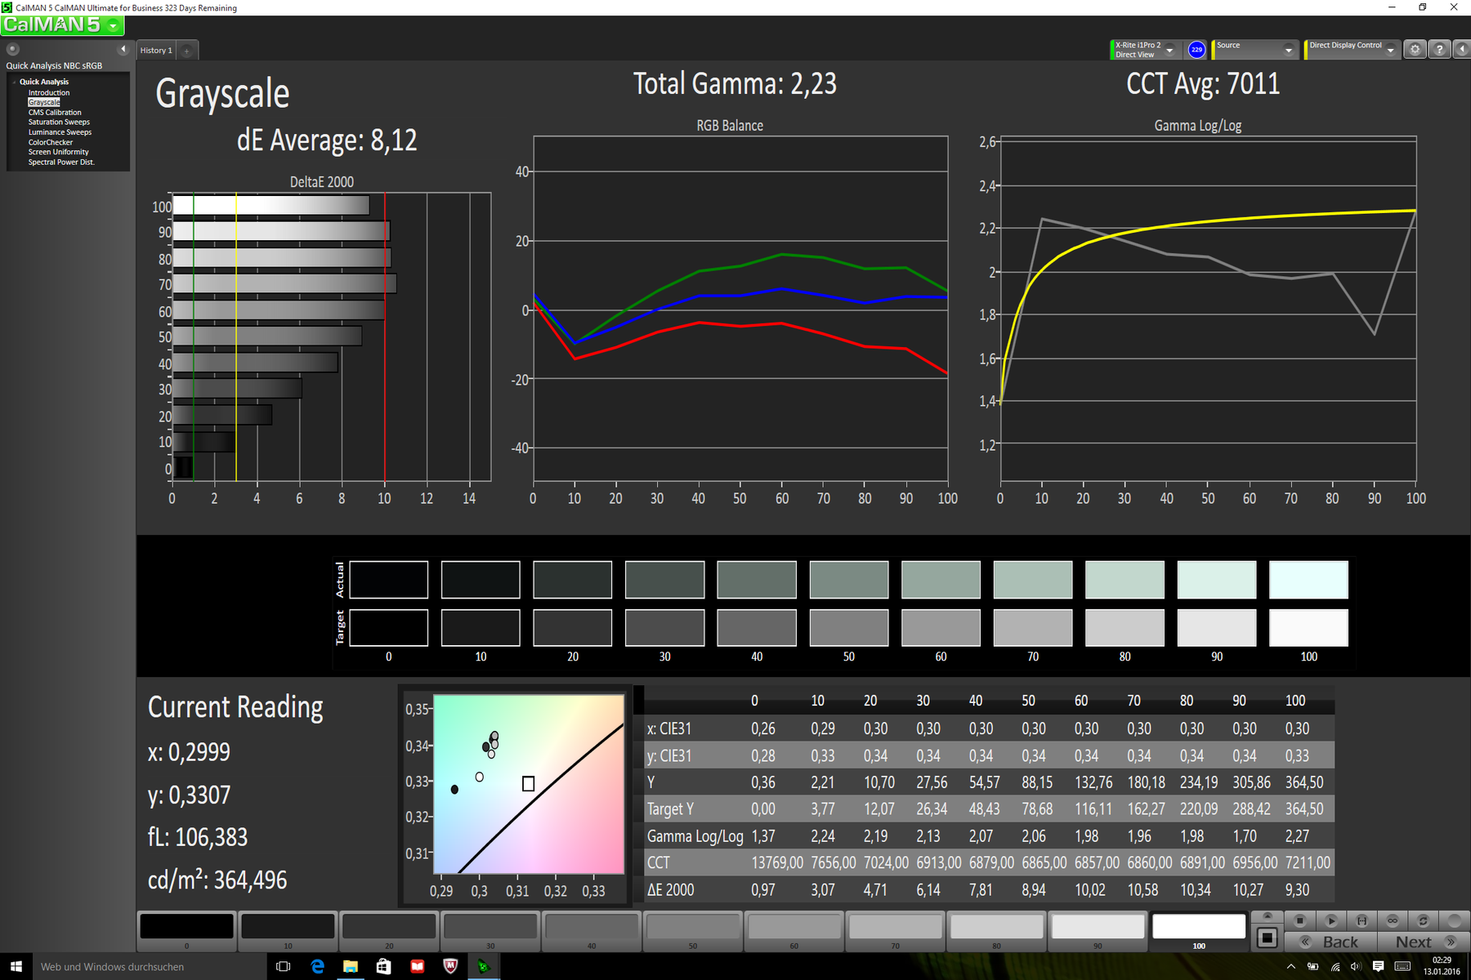Add a new history tab with plus
1471x980 pixels.
[187, 51]
